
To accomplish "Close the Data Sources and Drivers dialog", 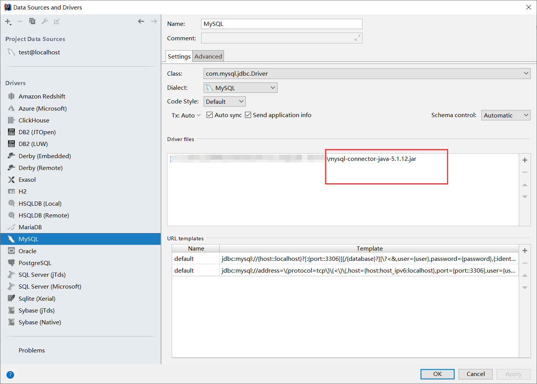I will [528, 7].
